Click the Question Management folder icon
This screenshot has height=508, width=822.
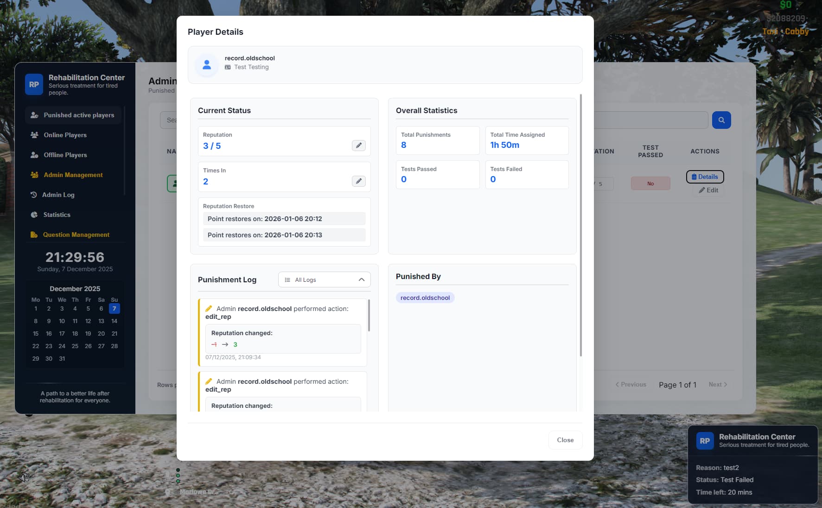[34, 235]
